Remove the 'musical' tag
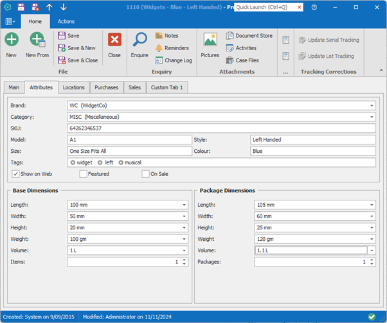The image size is (387, 323). click(121, 162)
